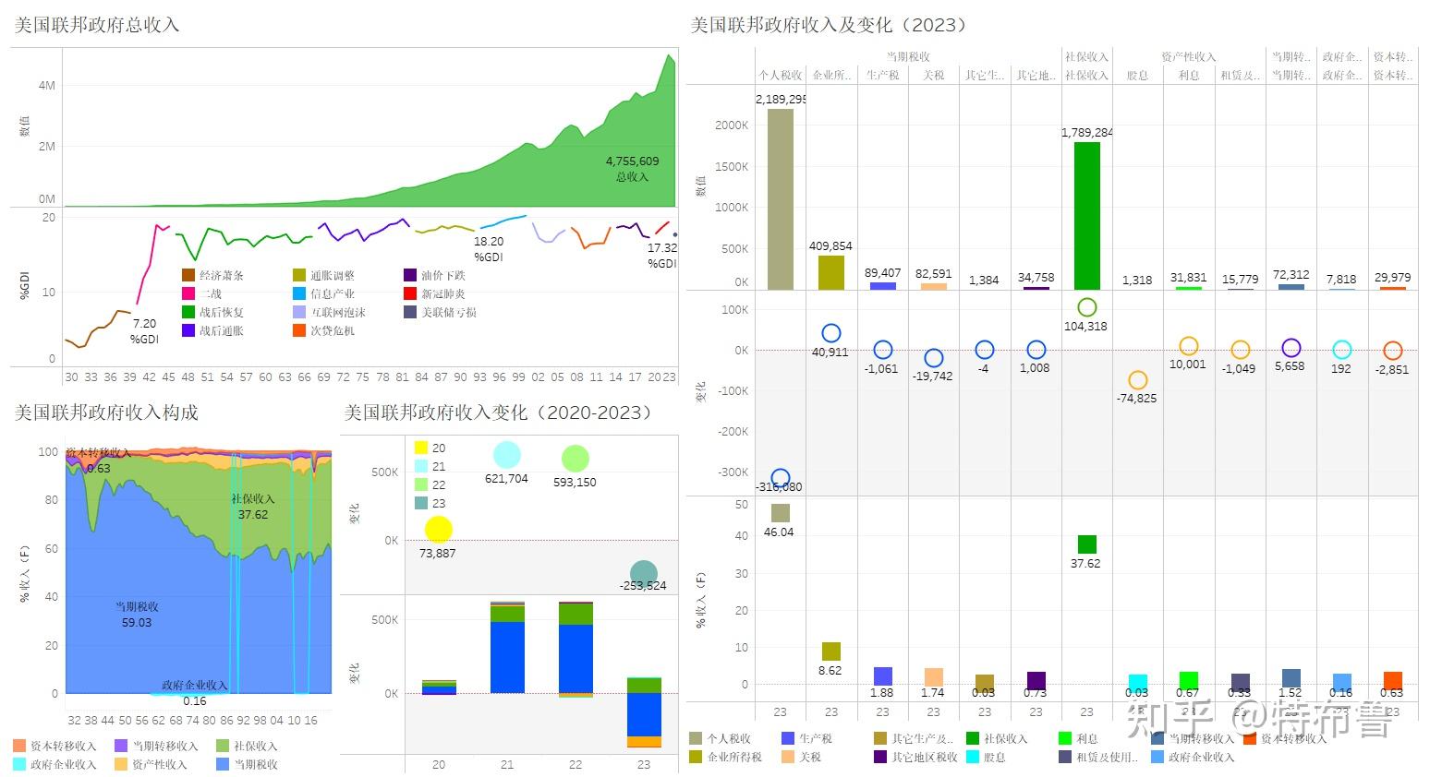Click the 资产性收入 group header
Image resolution: width=1430 pixels, height=777 pixels.
[1189, 57]
